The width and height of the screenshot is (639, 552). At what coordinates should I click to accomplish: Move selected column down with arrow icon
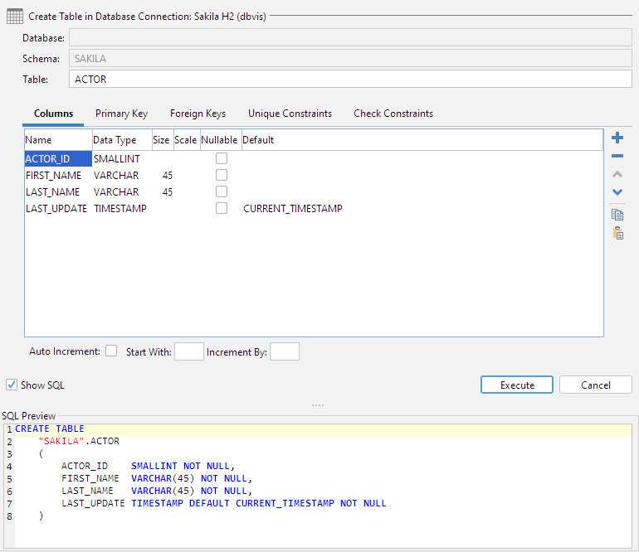[617, 192]
